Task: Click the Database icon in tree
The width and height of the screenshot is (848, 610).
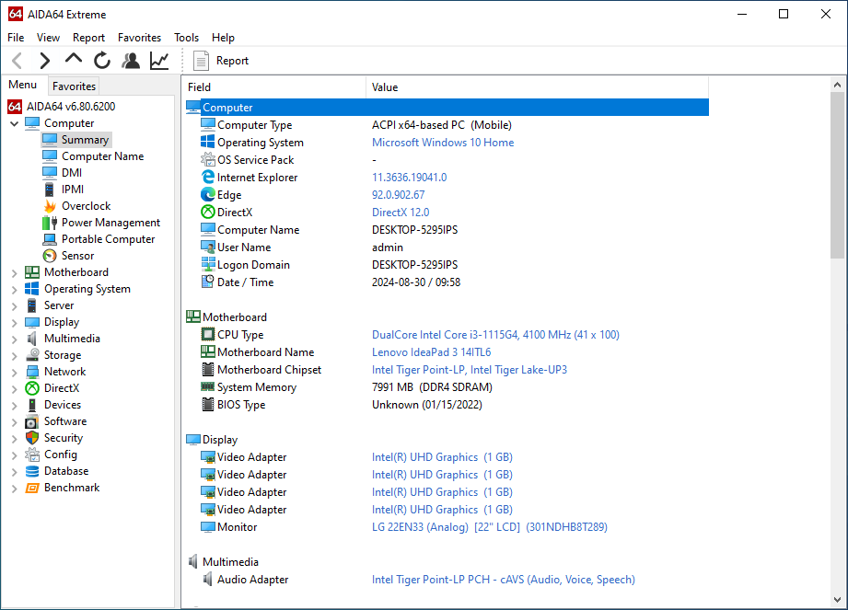Action: [32, 472]
